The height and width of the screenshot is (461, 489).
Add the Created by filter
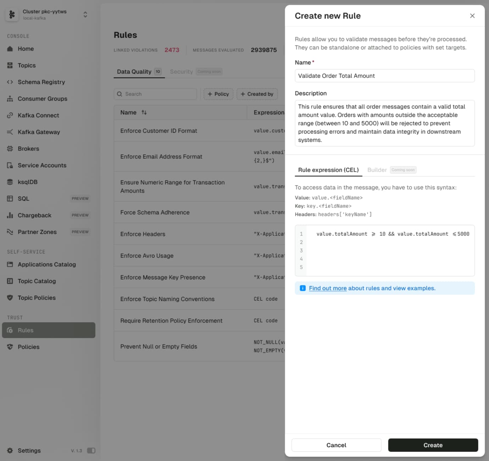tap(257, 94)
